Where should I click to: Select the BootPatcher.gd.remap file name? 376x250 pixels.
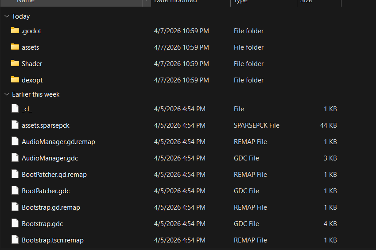coord(54,175)
